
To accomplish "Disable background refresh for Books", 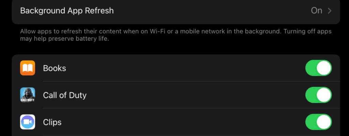I will [319, 68].
